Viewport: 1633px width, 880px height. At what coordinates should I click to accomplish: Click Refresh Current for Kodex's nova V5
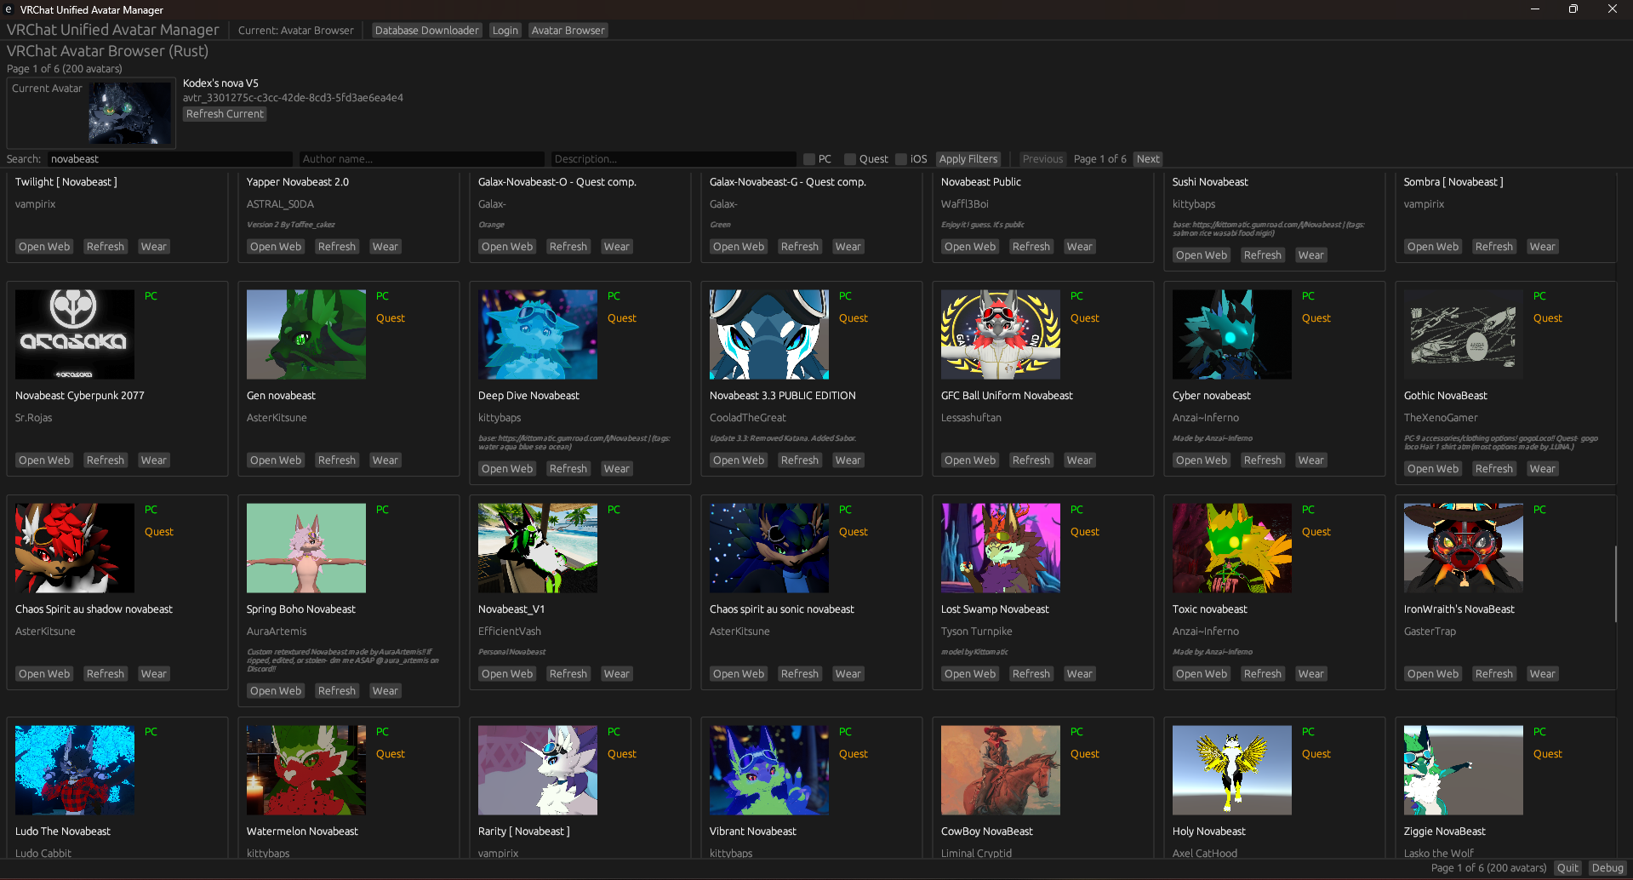pyautogui.click(x=224, y=113)
